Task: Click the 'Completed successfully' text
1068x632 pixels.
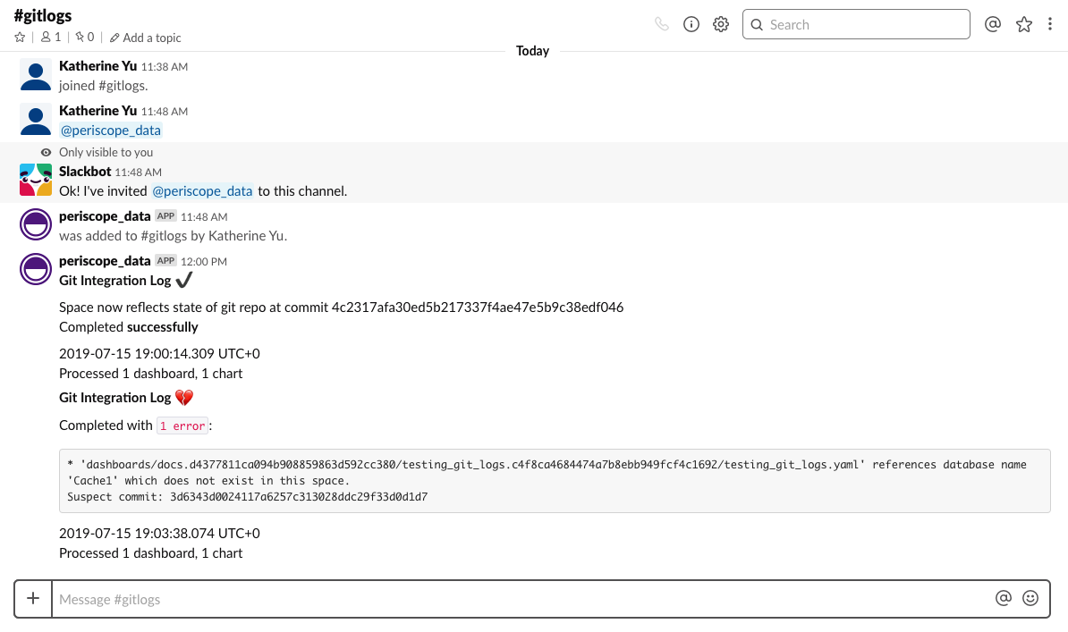Action: (x=129, y=327)
